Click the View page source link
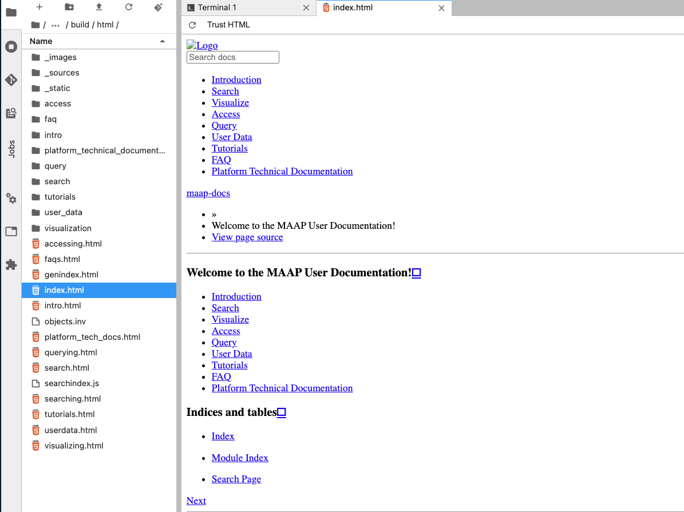 coord(247,237)
